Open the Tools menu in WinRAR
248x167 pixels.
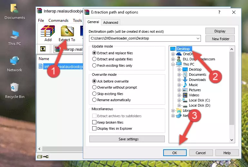(77, 21)
